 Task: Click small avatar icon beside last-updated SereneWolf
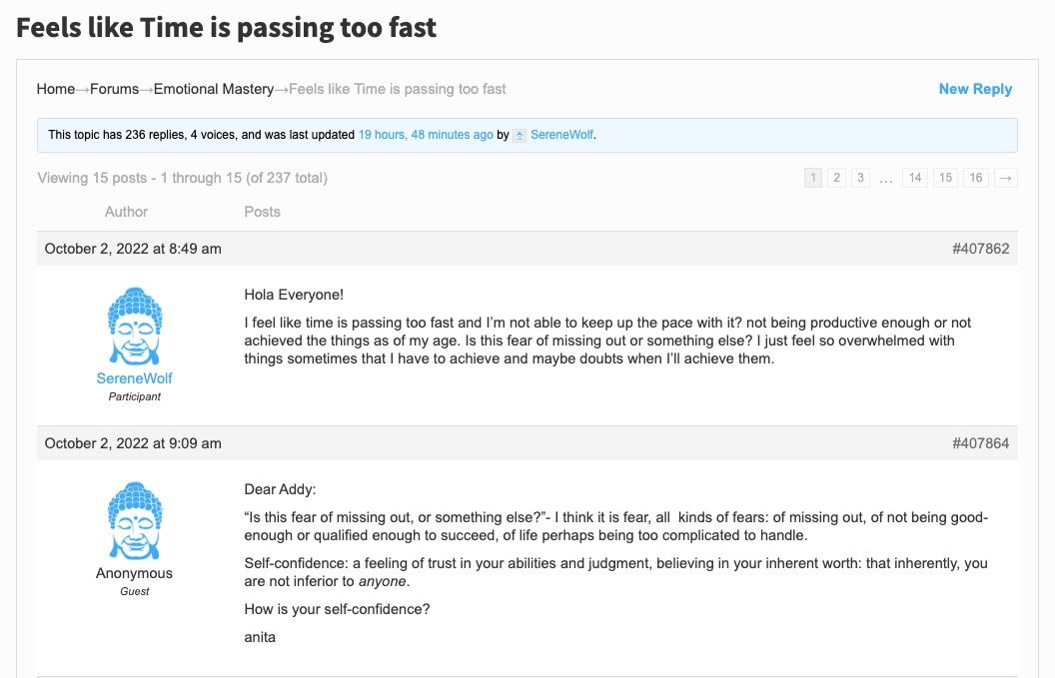click(520, 135)
